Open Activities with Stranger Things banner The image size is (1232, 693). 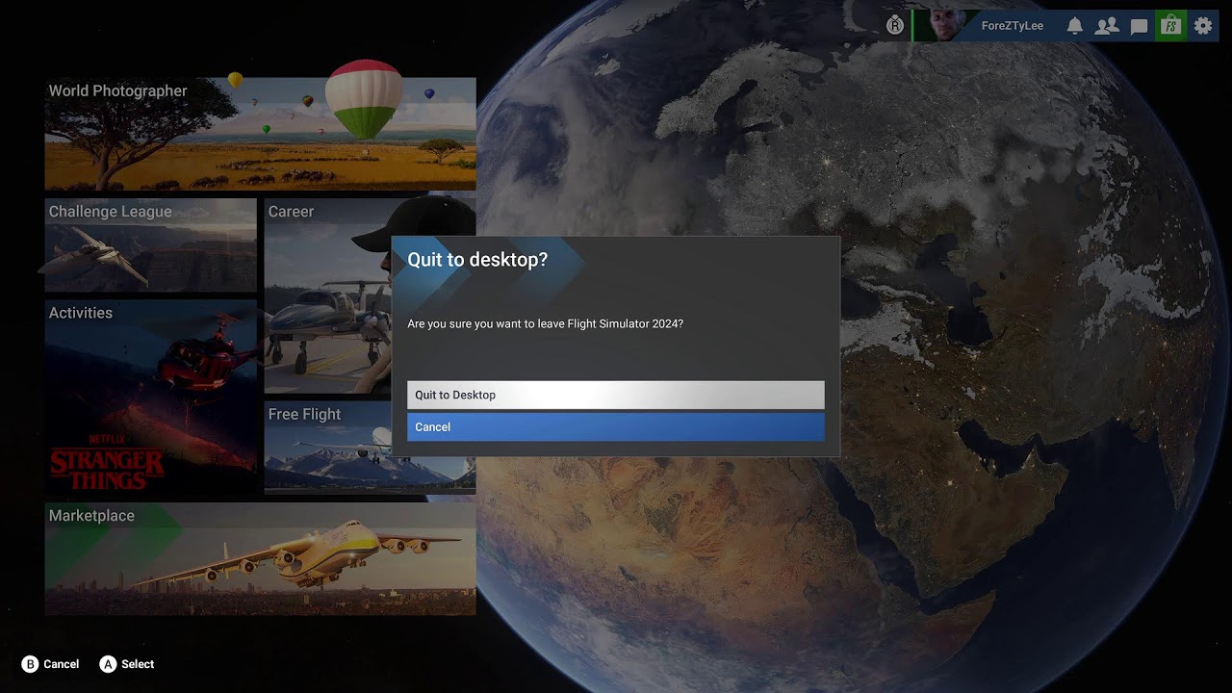point(150,397)
